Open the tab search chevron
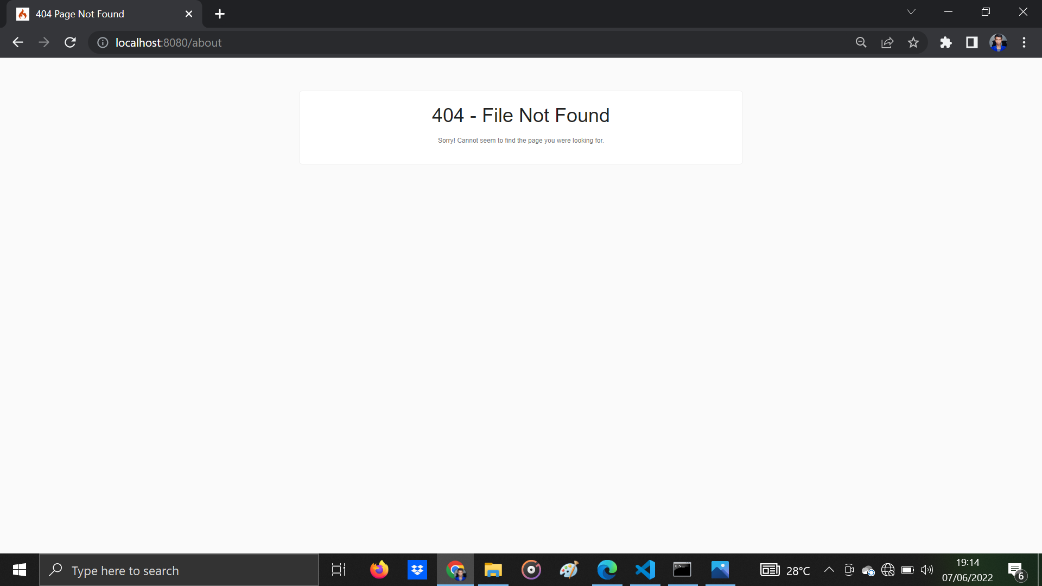This screenshot has height=586, width=1042. [x=911, y=11]
